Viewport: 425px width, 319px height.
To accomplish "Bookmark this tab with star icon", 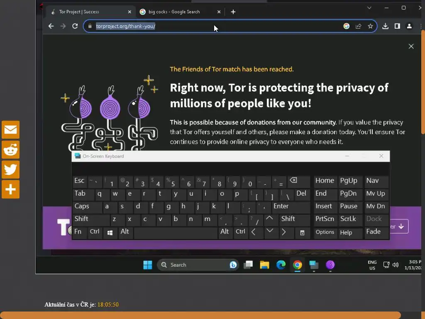I will (370, 26).
